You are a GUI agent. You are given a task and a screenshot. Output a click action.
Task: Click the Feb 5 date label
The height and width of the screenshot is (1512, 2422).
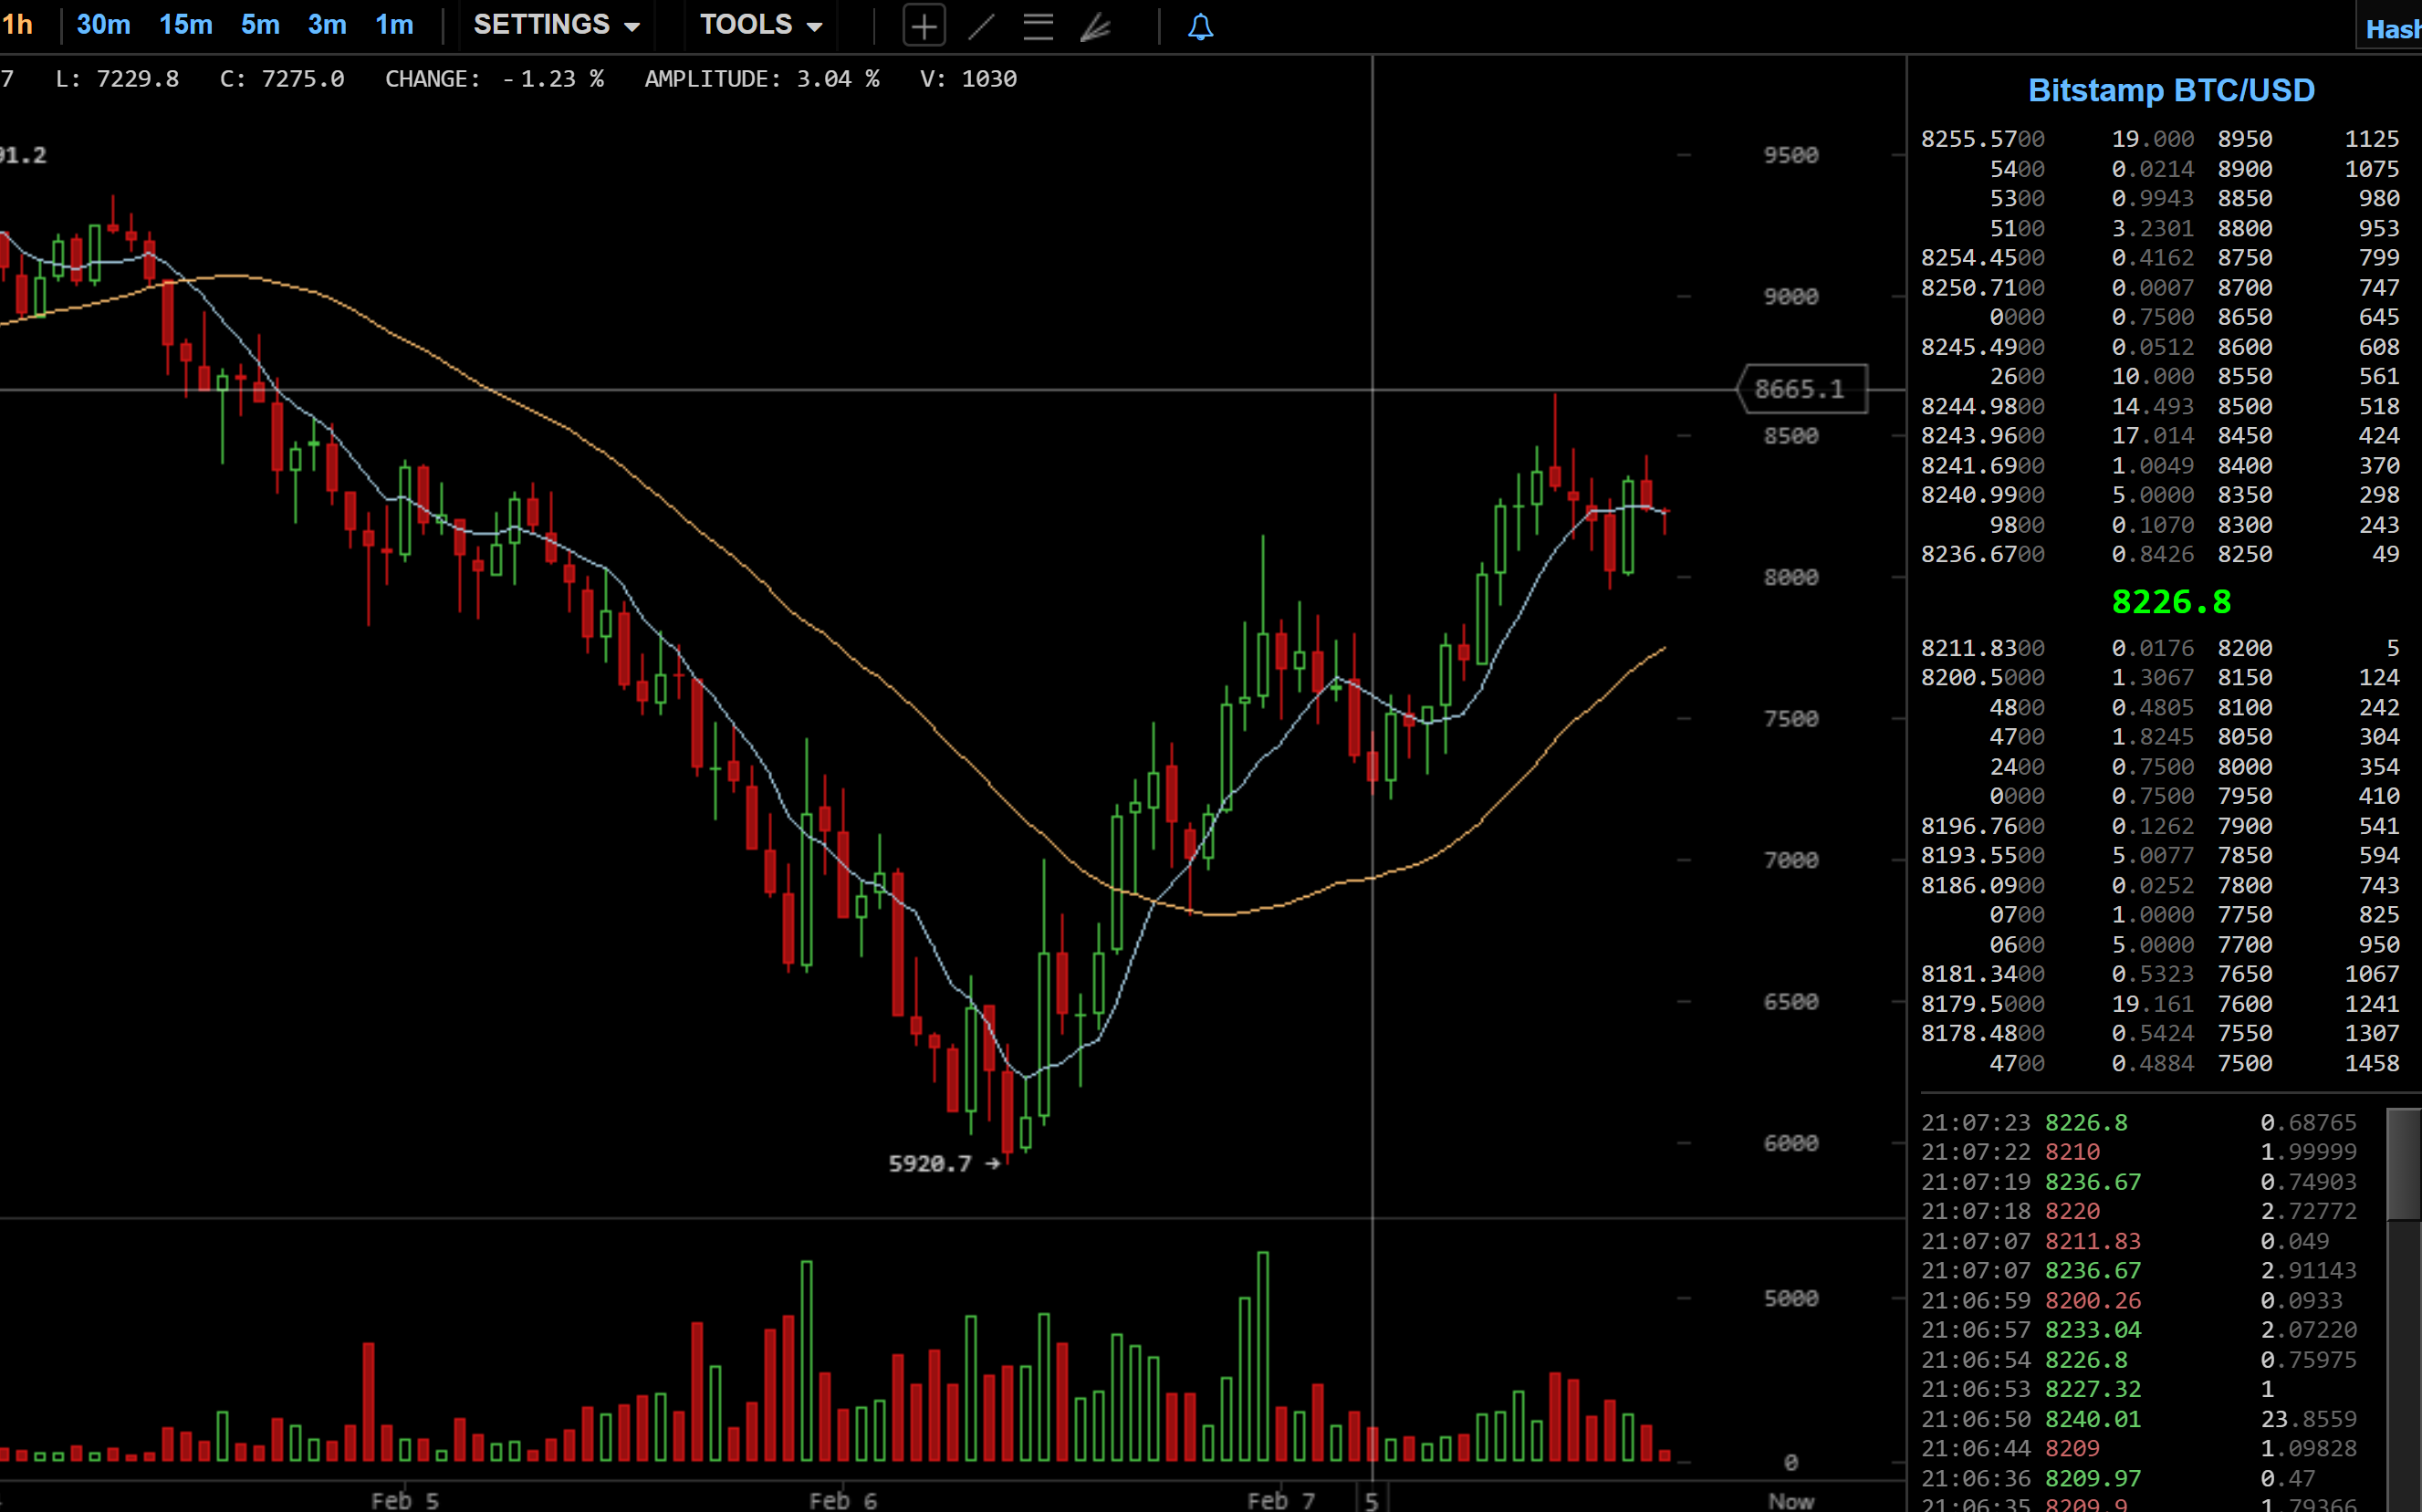tap(405, 1501)
